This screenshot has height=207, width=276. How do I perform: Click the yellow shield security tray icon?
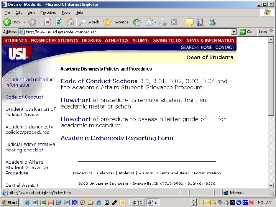click(x=214, y=203)
